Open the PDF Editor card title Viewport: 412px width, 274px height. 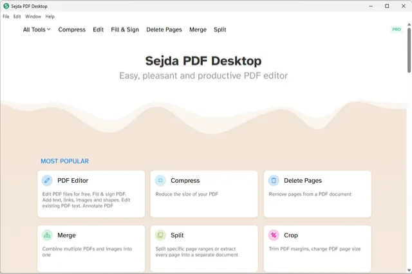73,181
